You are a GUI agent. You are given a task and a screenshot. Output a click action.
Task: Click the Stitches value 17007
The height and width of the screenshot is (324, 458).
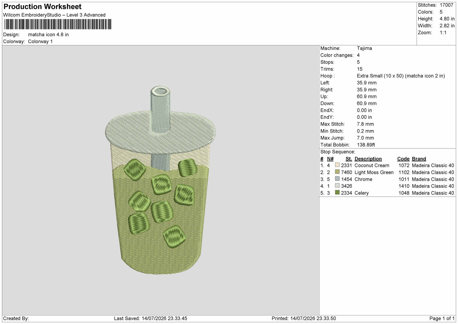point(446,5)
